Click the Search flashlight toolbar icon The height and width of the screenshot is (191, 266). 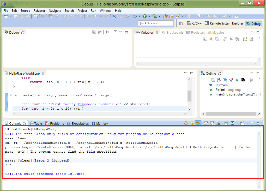[178, 16]
